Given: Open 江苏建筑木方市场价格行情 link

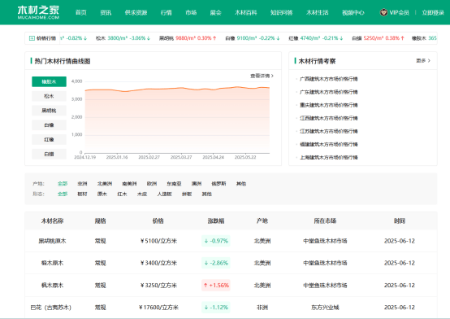Looking at the screenshot, I should point(329,131).
